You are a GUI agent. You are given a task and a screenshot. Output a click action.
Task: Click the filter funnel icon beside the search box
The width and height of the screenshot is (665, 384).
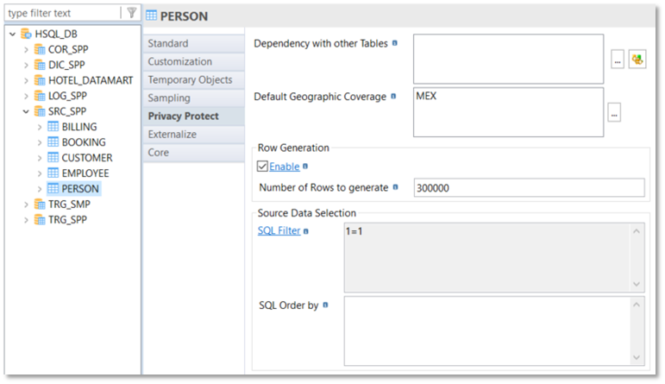pyautogui.click(x=131, y=13)
